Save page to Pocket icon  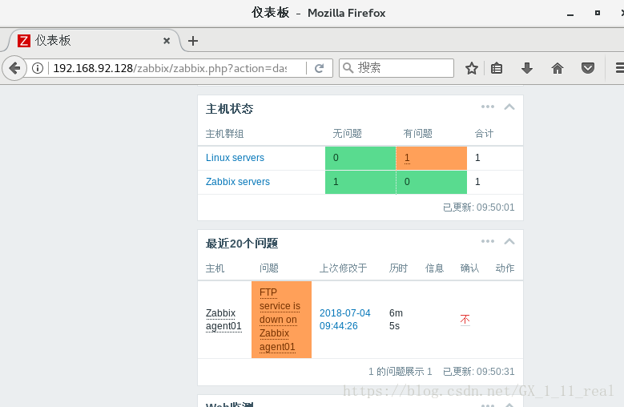point(588,68)
